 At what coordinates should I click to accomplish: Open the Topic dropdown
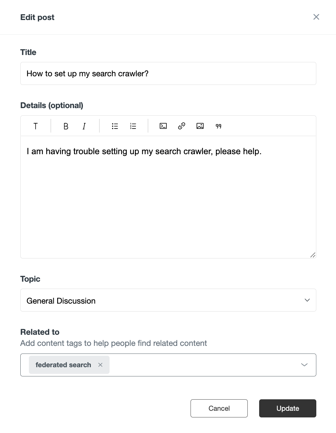(307, 300)
